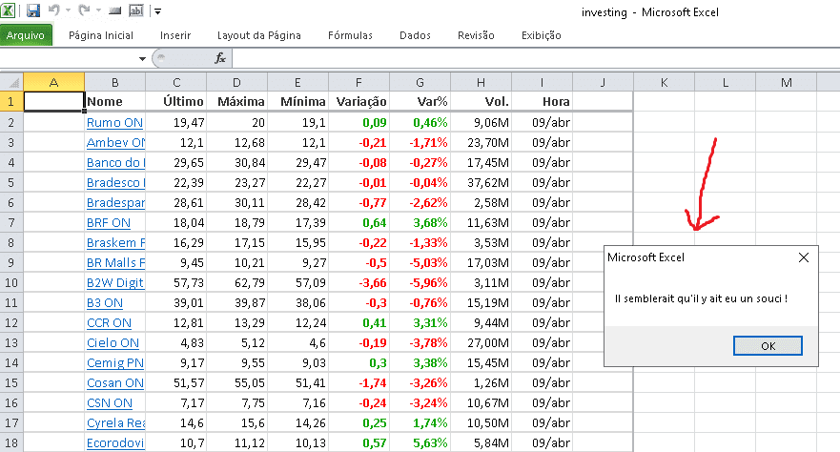This screenshot has width=840, height=452.
Task: Select row header 10
Action: pyautogui.click(x=10, y=283)
